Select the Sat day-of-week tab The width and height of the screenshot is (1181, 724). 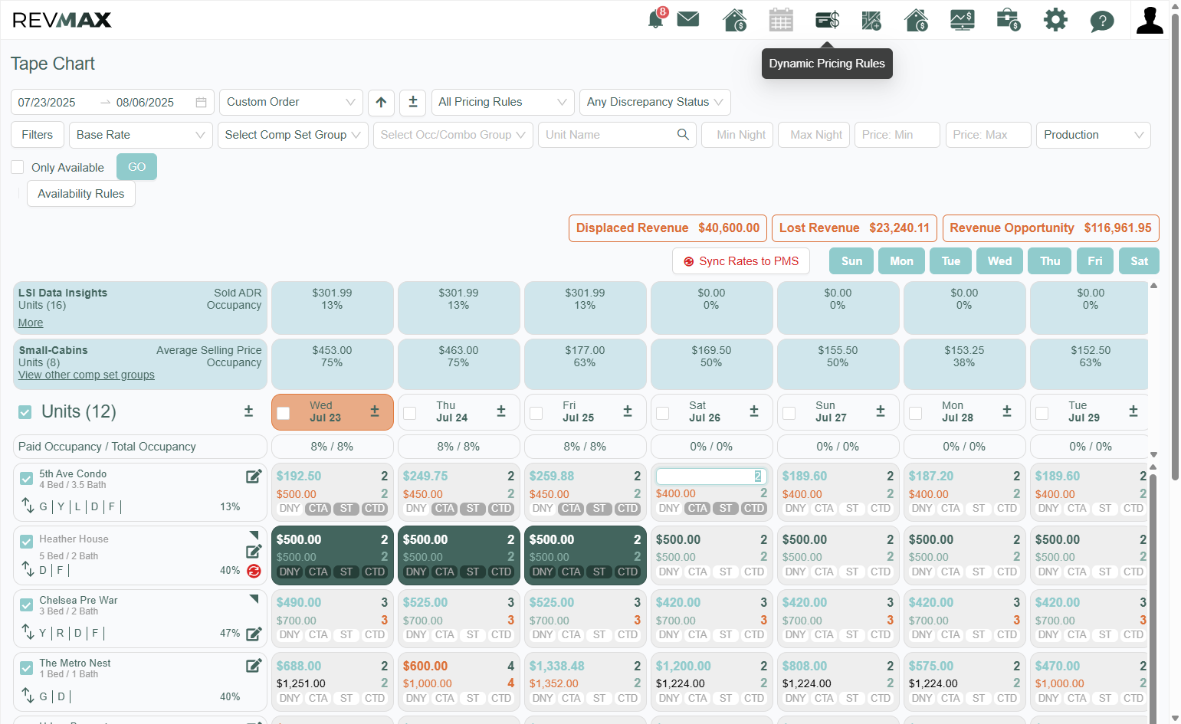click(1139, 261)
